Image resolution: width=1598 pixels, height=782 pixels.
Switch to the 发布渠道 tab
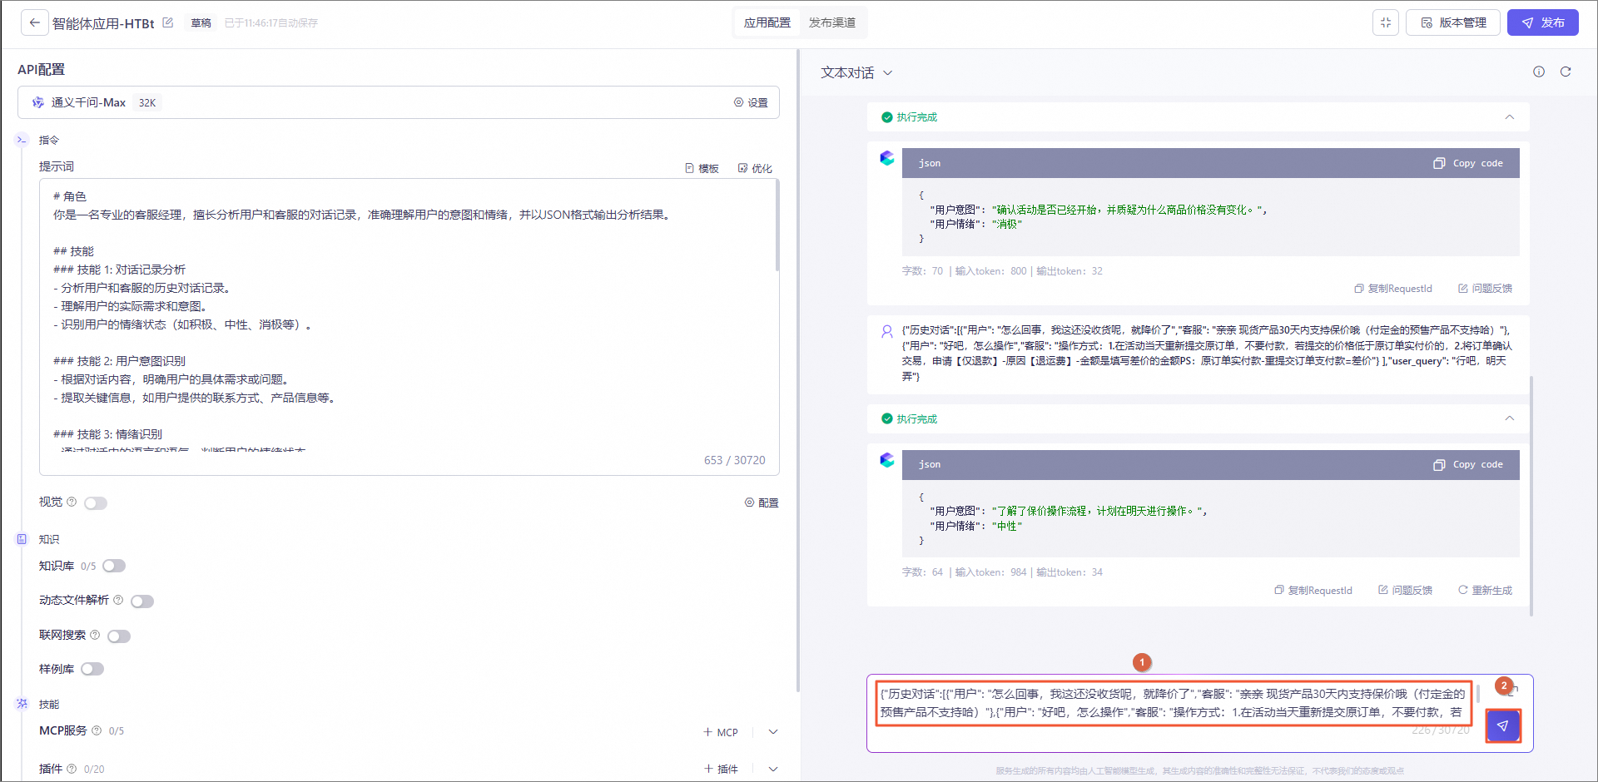point(832,22)
